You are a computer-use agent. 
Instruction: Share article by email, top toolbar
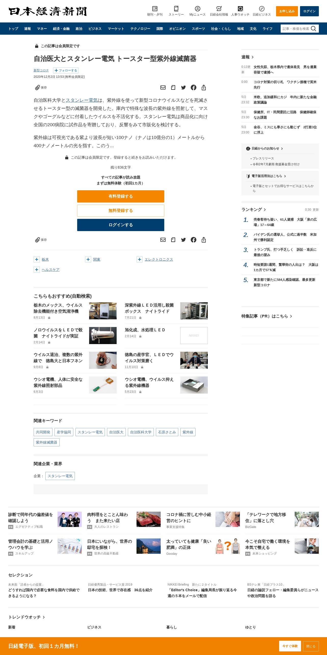point(163,87)
